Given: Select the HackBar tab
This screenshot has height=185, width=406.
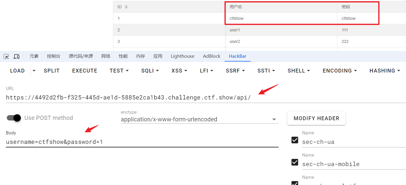Looking at the screenshot, I should [x=237, y=56].
